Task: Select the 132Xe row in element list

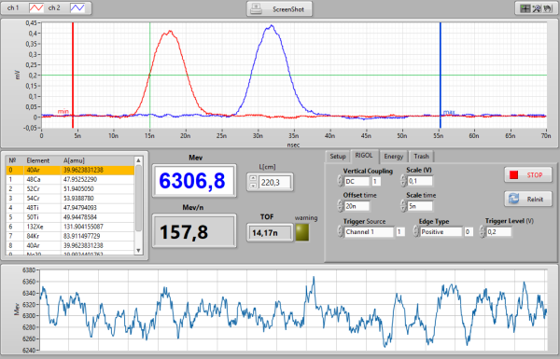Action: 70,227
